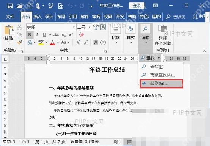Click the read mode view icon in status bar
210x146 pixels.
coord(117,142)
